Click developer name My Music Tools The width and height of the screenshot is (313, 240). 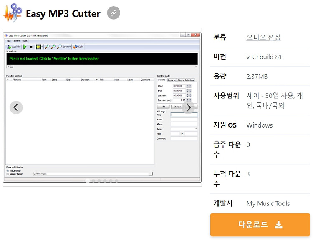[x=268, y=203]
